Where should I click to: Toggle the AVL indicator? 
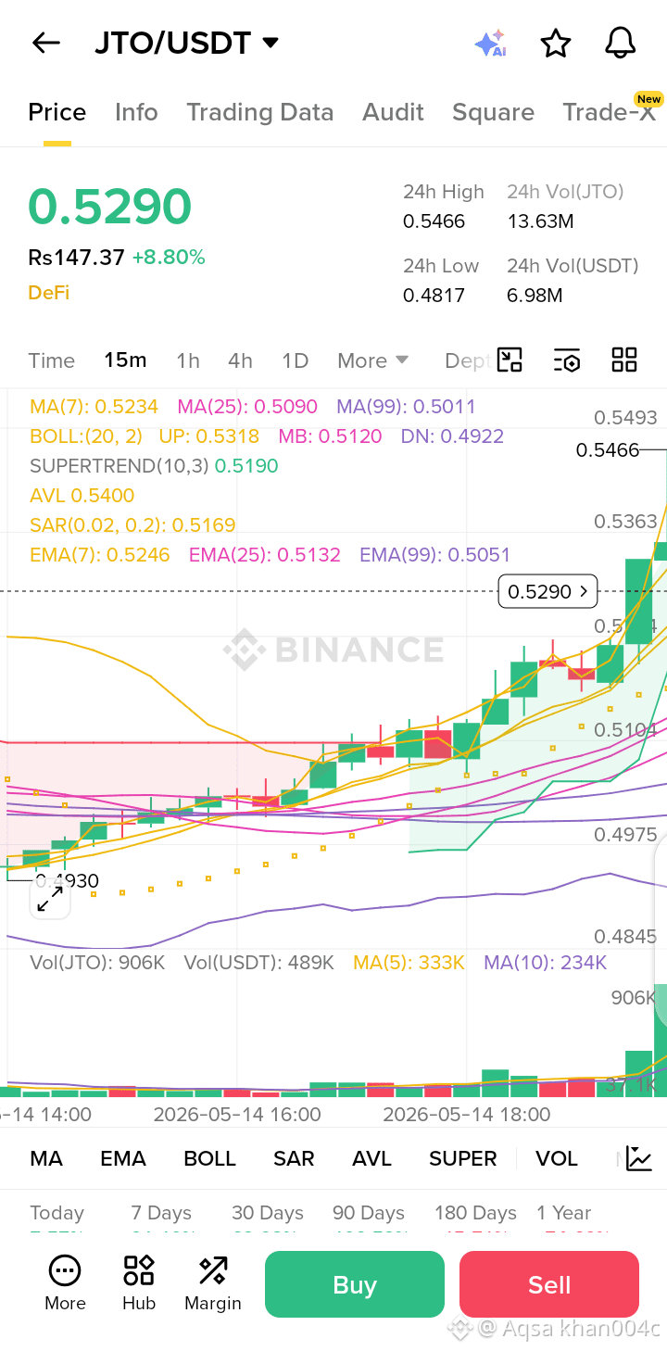tap(371, 1158)
